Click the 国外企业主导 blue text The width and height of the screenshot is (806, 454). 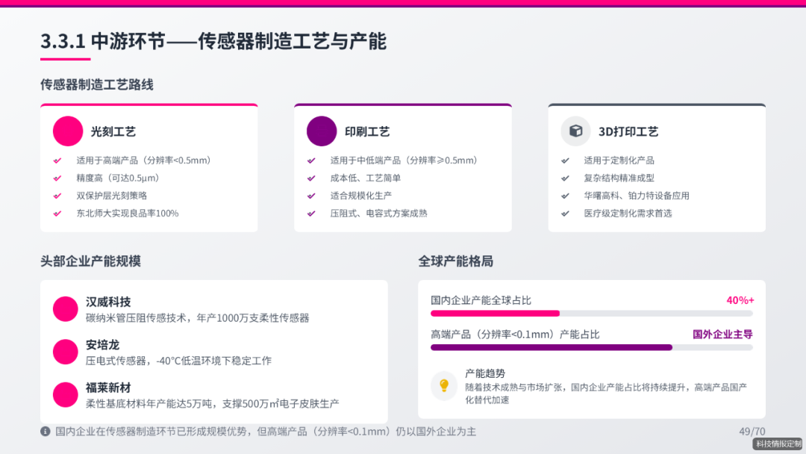pos(723,333)
